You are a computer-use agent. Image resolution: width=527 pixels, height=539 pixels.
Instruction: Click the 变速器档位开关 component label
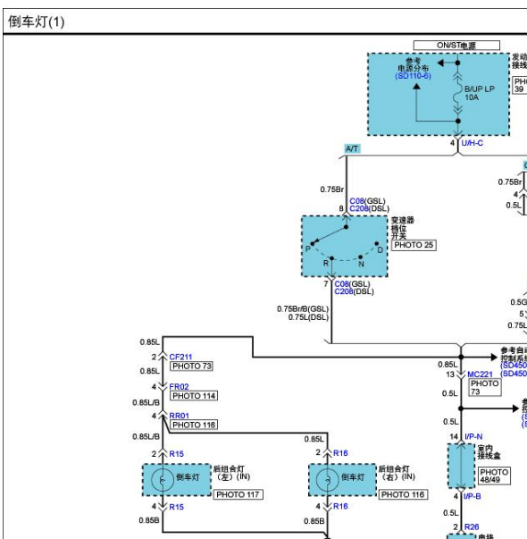[x=402, y=228]
